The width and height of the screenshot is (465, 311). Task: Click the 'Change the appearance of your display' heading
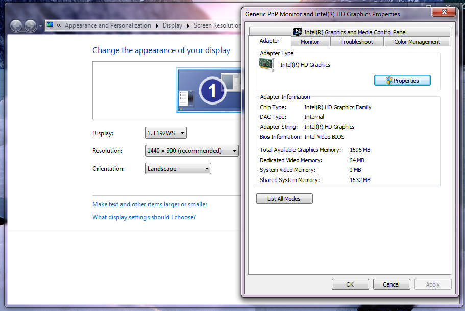point(161,50)
